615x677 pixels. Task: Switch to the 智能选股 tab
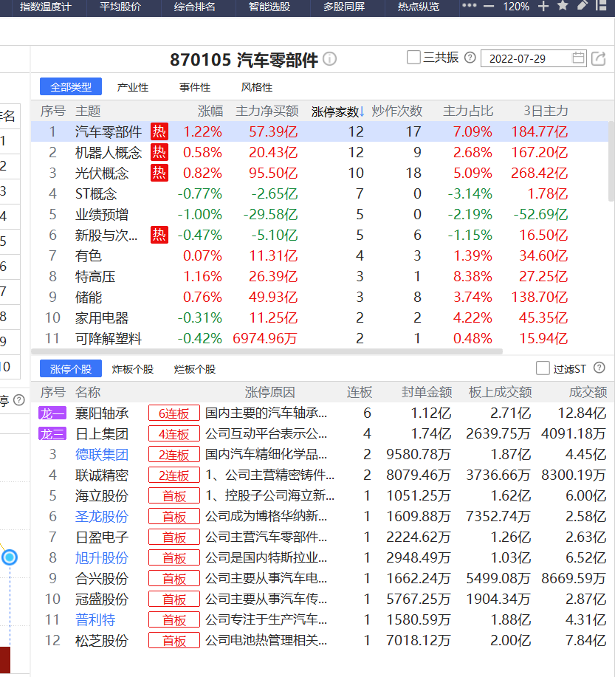pyautogui.click(x=269, y=7)
